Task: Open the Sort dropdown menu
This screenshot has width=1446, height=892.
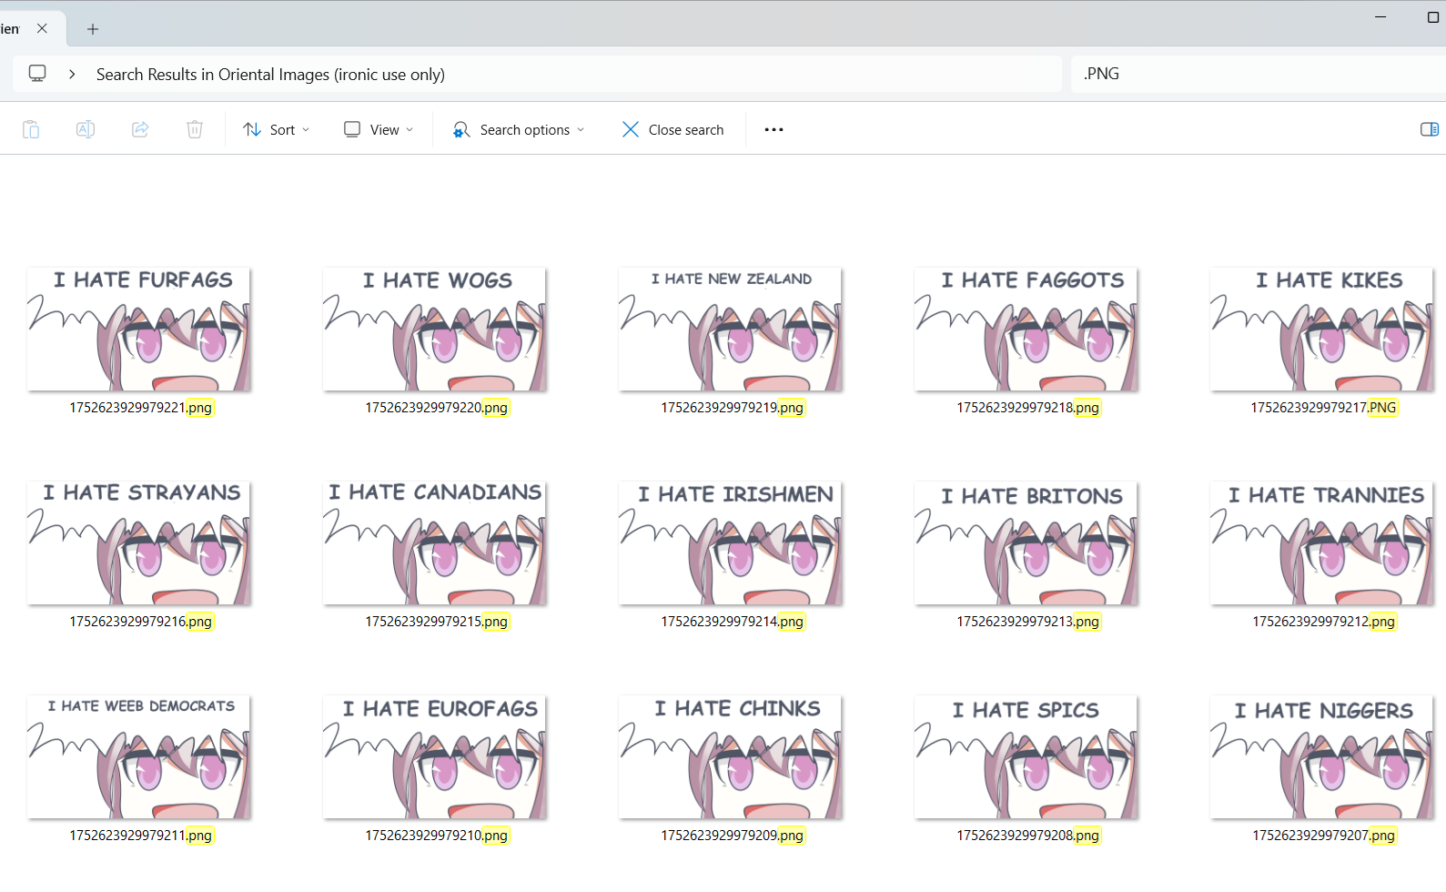Action: click(277, 129)
